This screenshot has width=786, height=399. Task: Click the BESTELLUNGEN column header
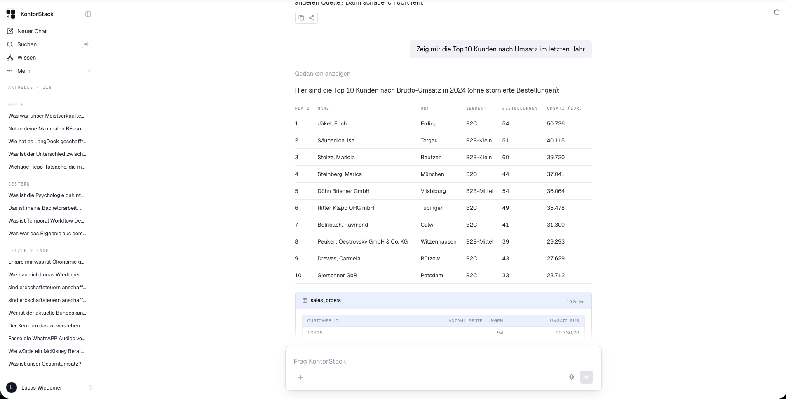(520, 109)
